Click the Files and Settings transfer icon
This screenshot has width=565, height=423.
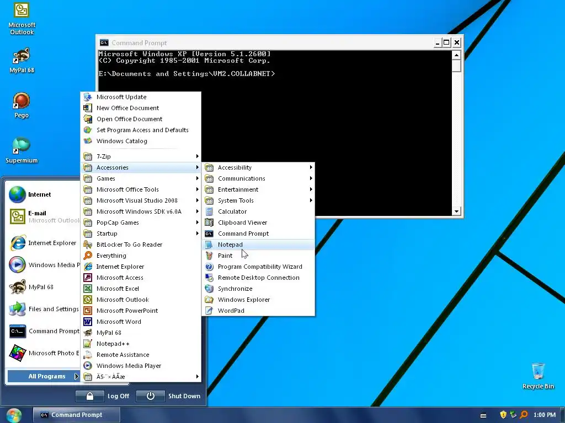[x=17, y=309]
